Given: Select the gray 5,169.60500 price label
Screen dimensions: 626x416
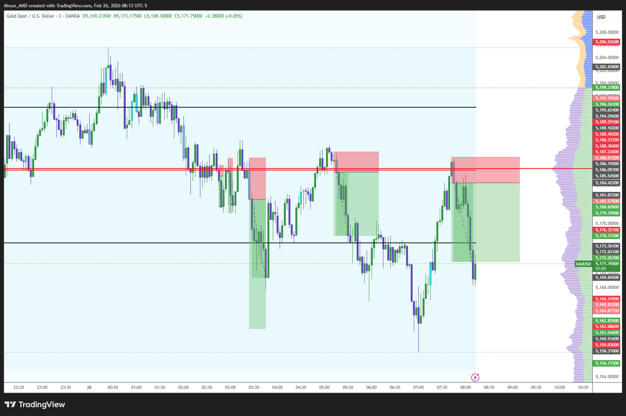Looking at the screenshot, I should 607,278.
